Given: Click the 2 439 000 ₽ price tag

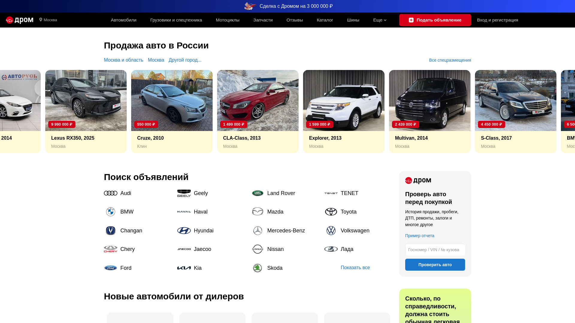Looking at the screenshot, I should [x=406, y=124].
